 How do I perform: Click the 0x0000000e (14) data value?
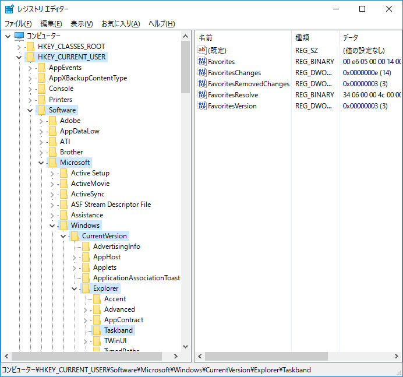coord(367,73)
